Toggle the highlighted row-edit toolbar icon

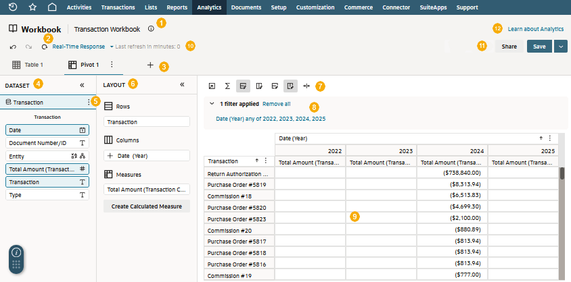(244, 86)
